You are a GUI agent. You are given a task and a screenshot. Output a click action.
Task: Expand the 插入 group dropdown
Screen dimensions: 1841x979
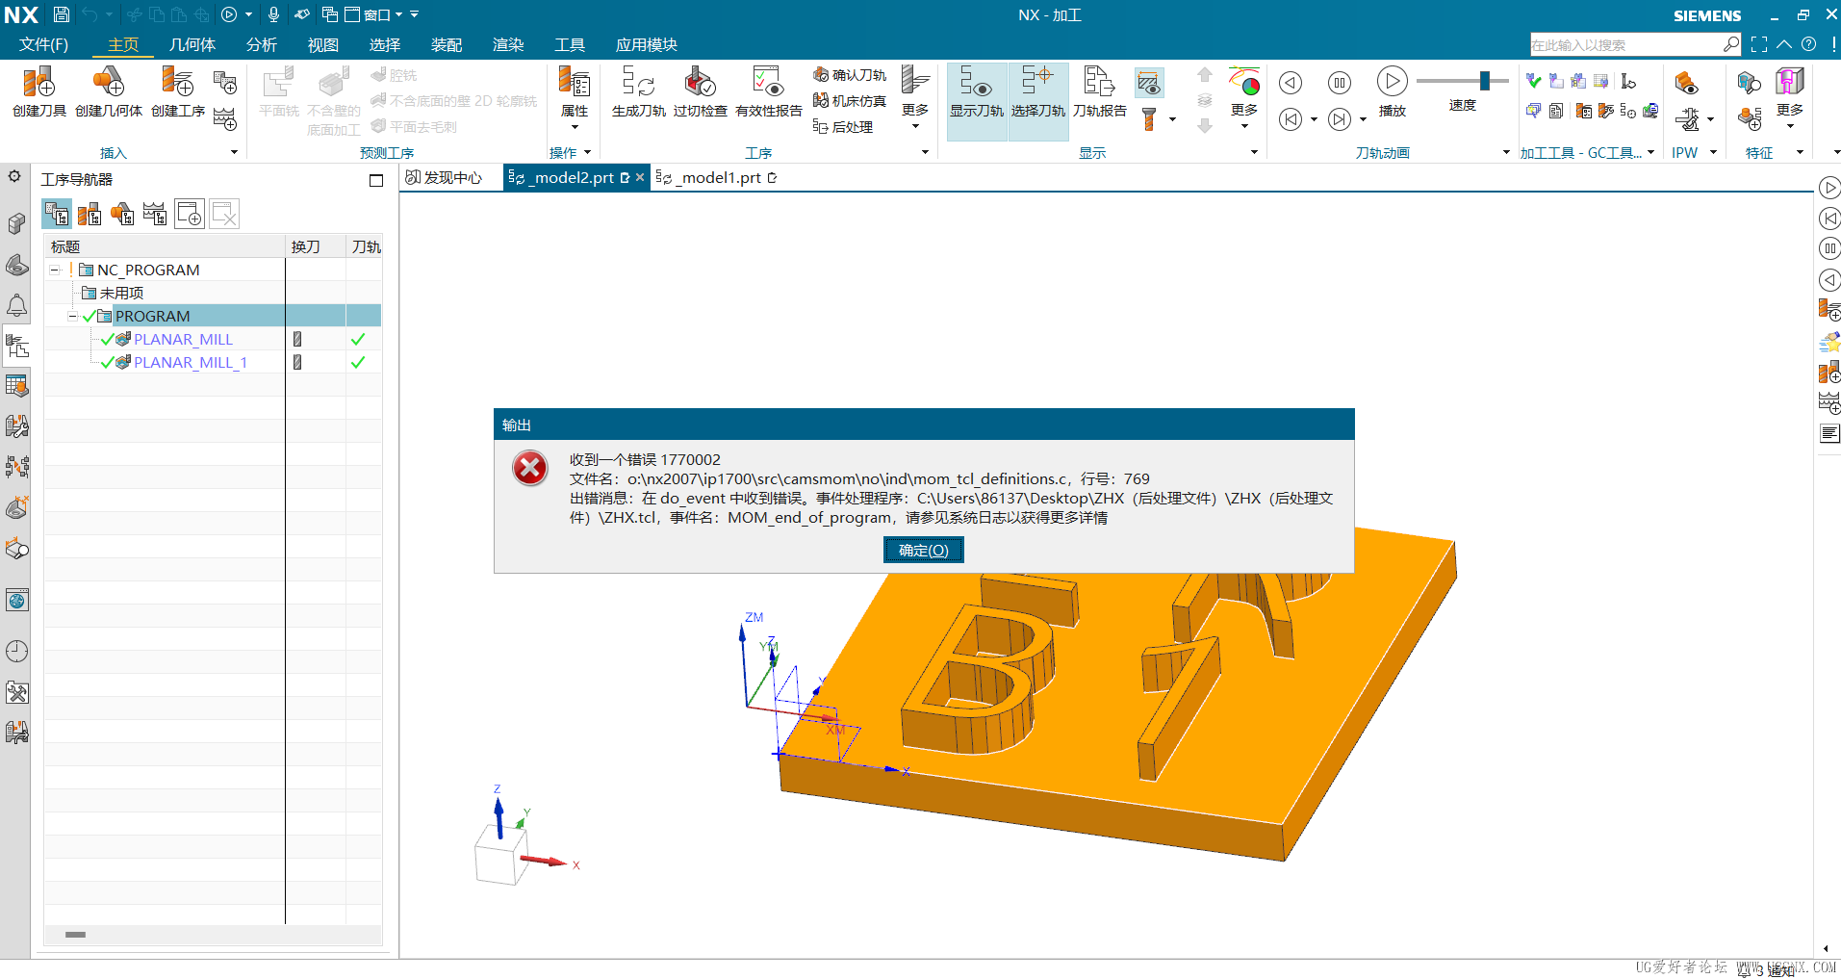[234, 152]
